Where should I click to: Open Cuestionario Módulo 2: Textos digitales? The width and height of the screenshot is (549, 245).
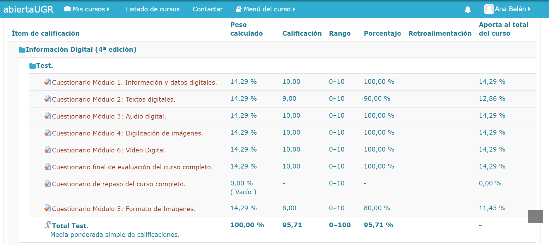pyautogui.click(x=114, y=99)
